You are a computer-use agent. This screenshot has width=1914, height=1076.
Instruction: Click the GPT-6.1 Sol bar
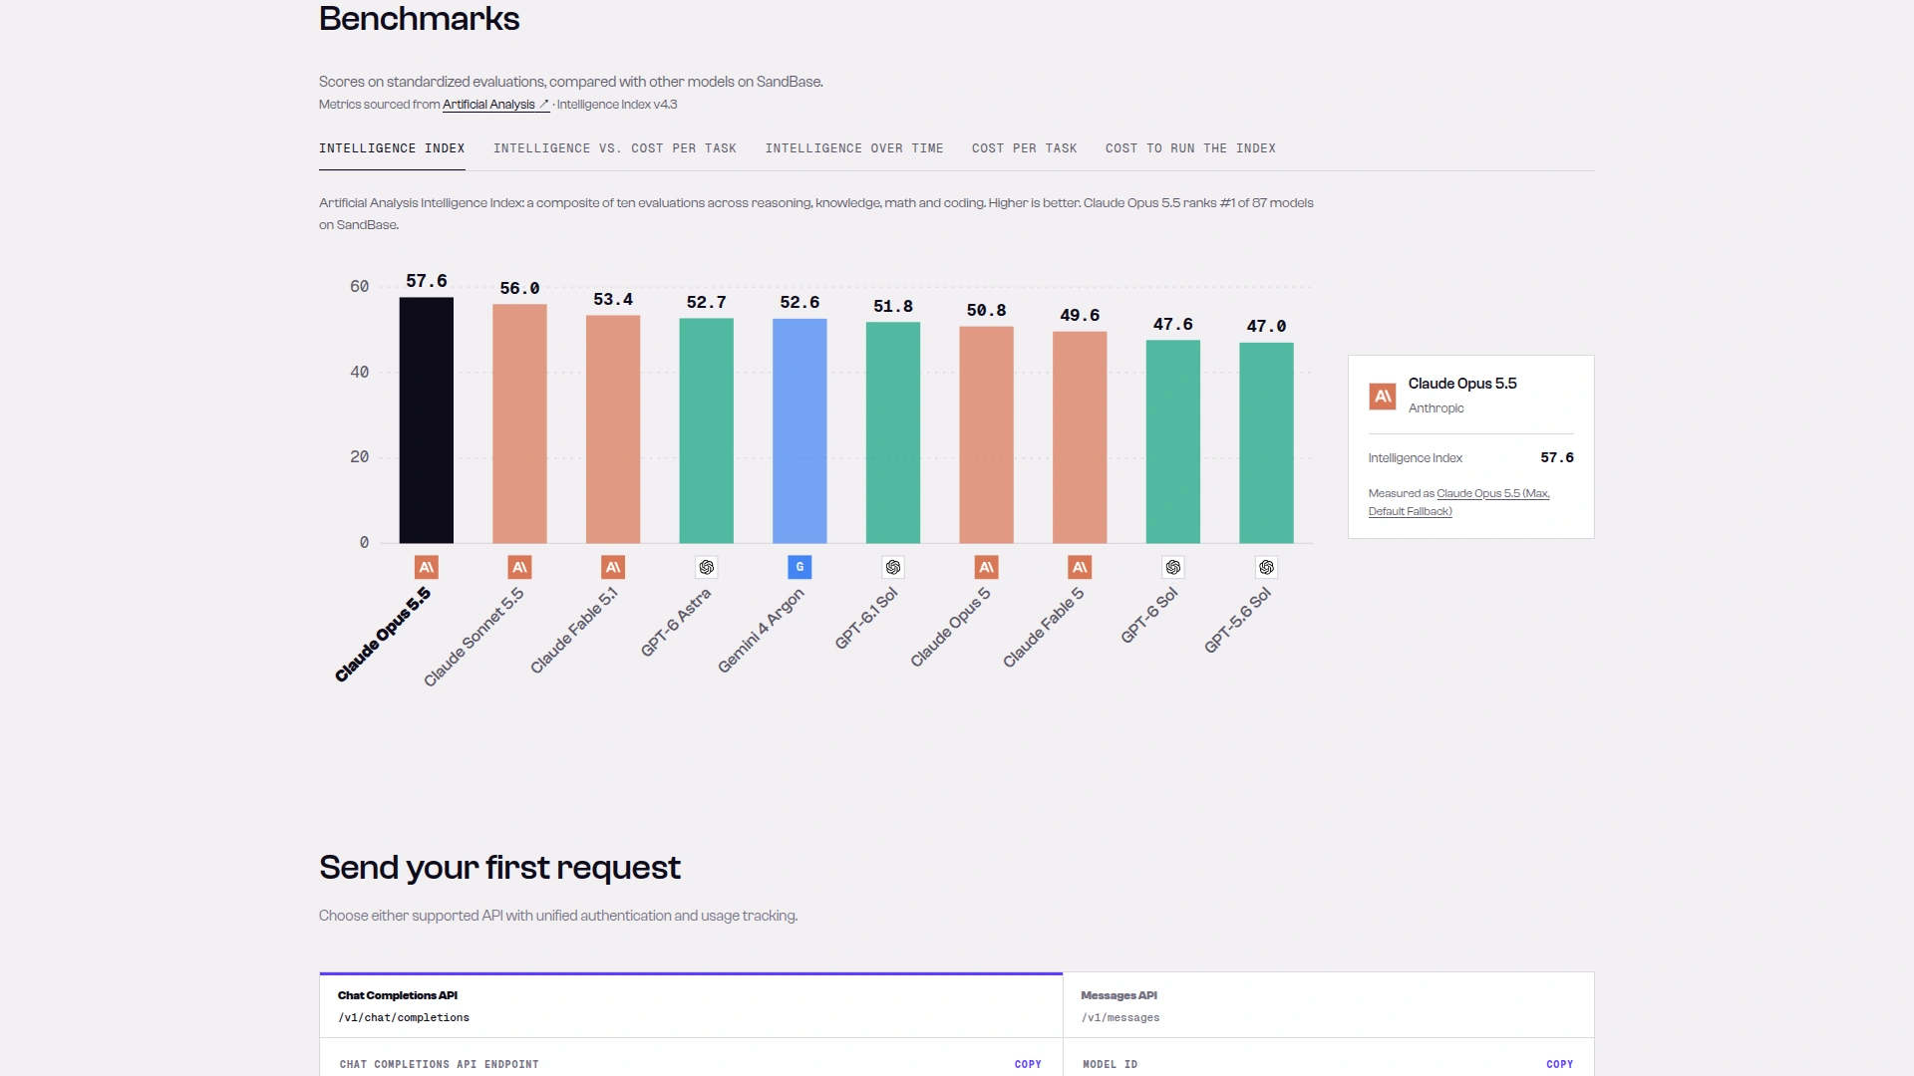[x=893, y=432]
